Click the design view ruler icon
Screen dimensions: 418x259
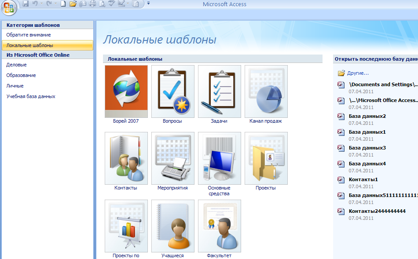[x=121, y=4]
